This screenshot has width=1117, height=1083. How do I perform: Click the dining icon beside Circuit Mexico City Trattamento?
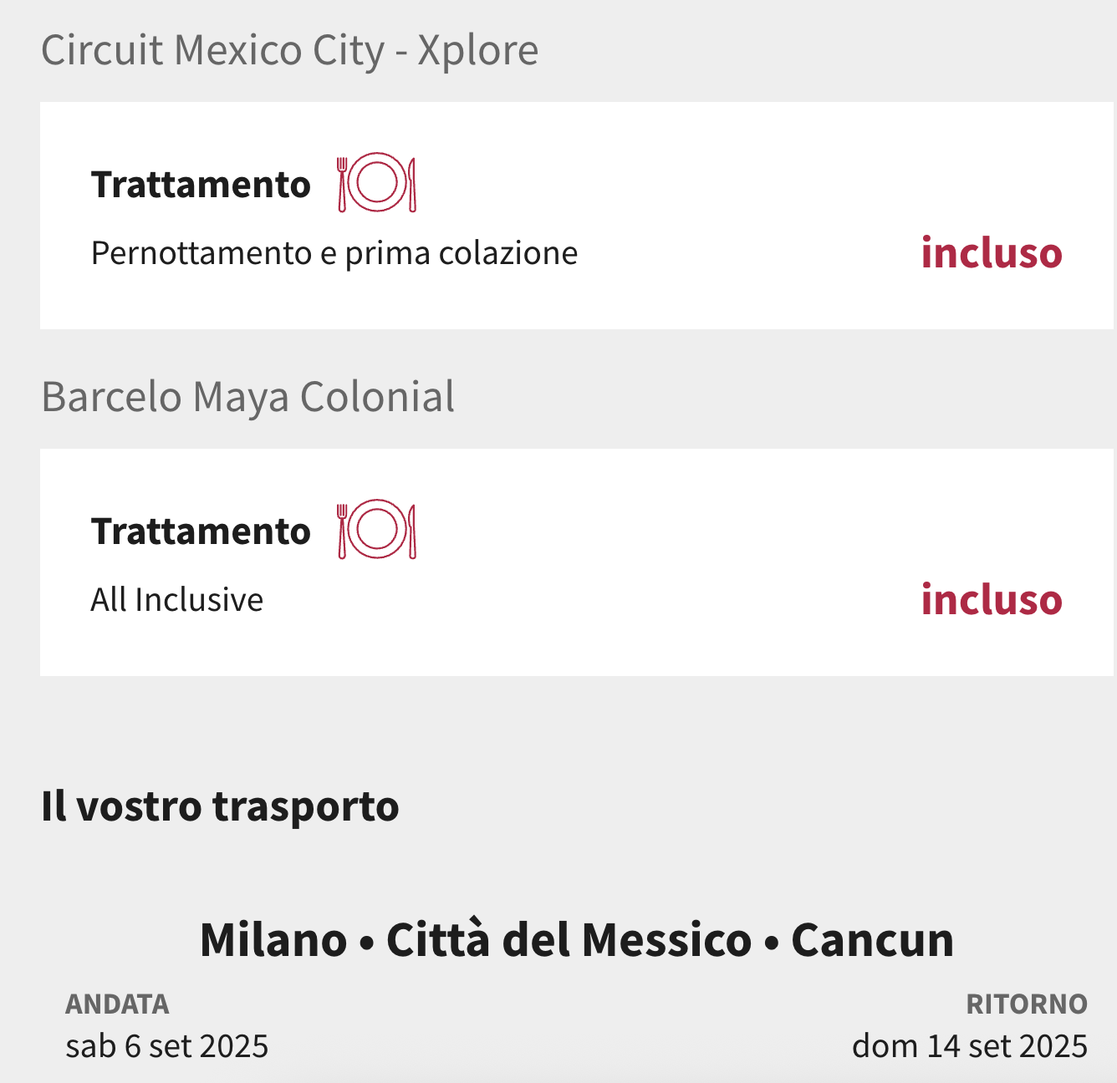click(x=377, y=183)
